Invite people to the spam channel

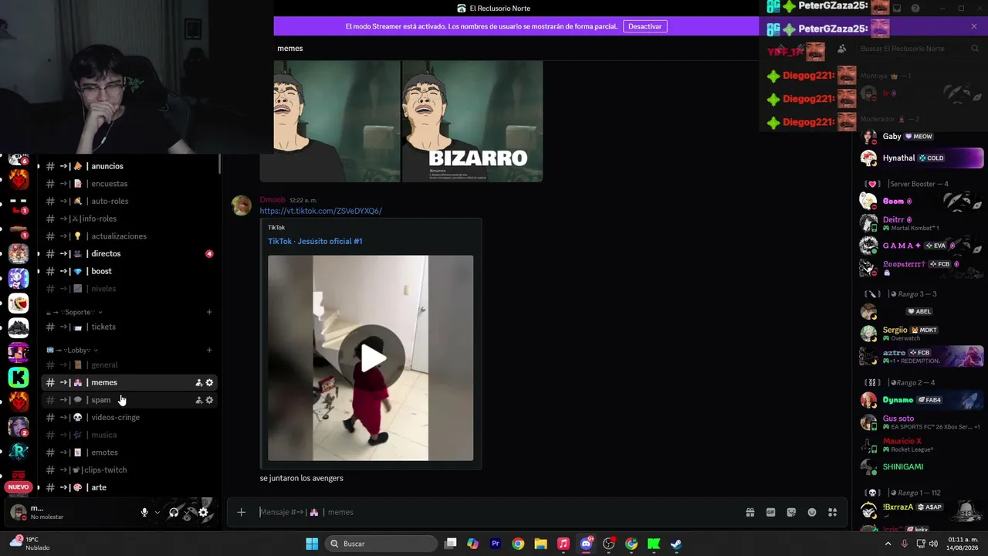pyautogui.click(x=198, y=400)
